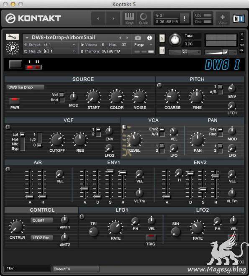Click the Quick load icon
Image resolution: width=249 pixels, height=276 pixels.
point(144,18)
